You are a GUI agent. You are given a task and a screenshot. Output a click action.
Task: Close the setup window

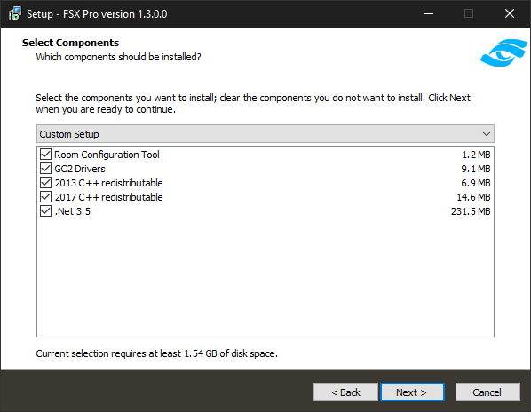510,13
